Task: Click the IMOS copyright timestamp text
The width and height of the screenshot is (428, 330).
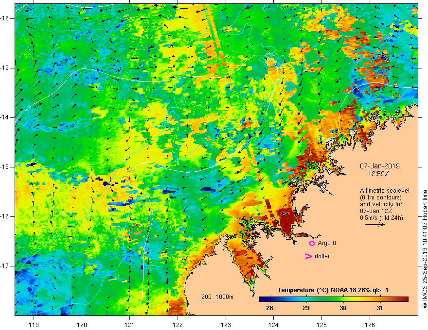Action: pos(425,249)
